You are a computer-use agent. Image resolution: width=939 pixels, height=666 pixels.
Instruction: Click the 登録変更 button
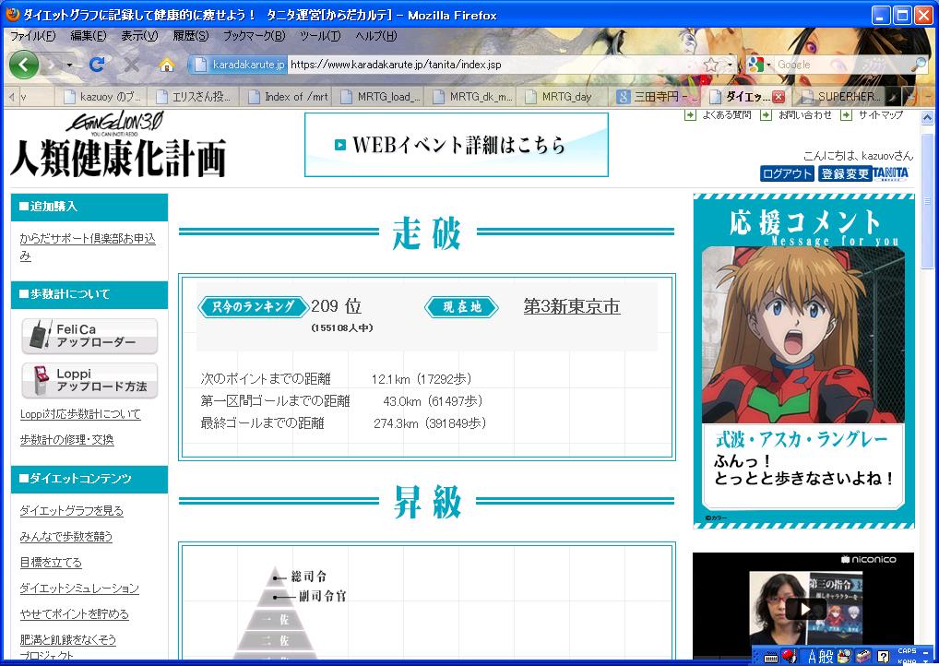tap(844, 173)
